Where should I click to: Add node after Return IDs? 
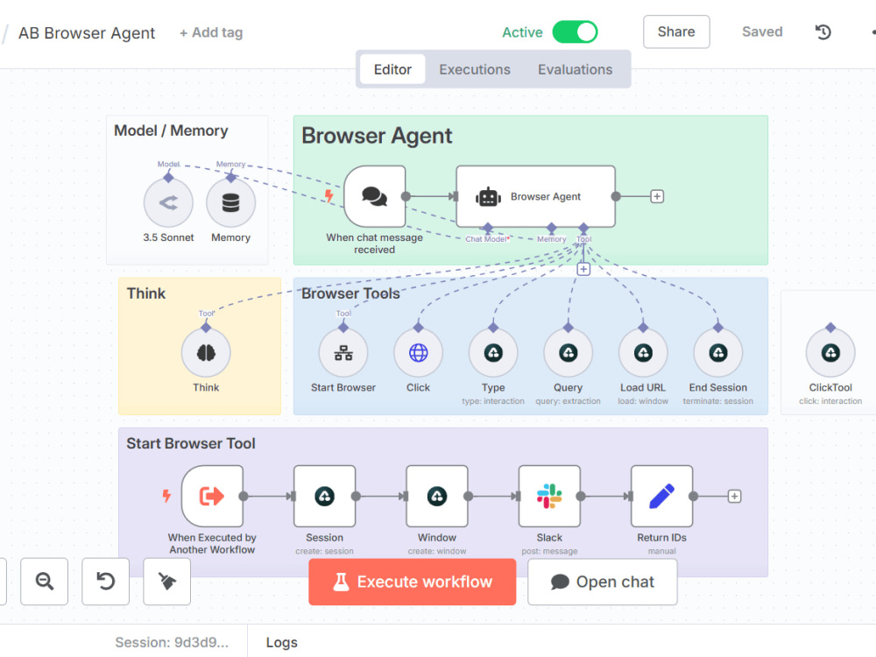coord(735,496)
